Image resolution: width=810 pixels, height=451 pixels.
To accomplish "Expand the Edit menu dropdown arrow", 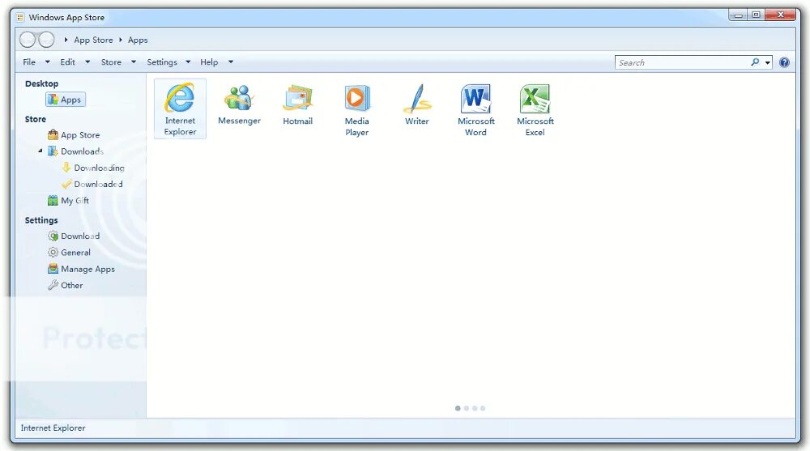I will [87, 62].
